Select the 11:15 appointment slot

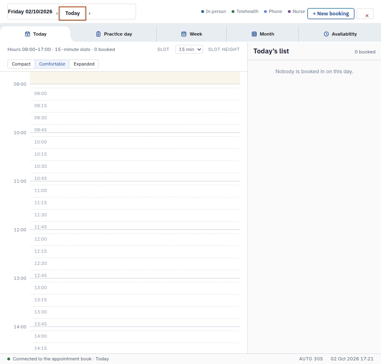click(135, 203)
